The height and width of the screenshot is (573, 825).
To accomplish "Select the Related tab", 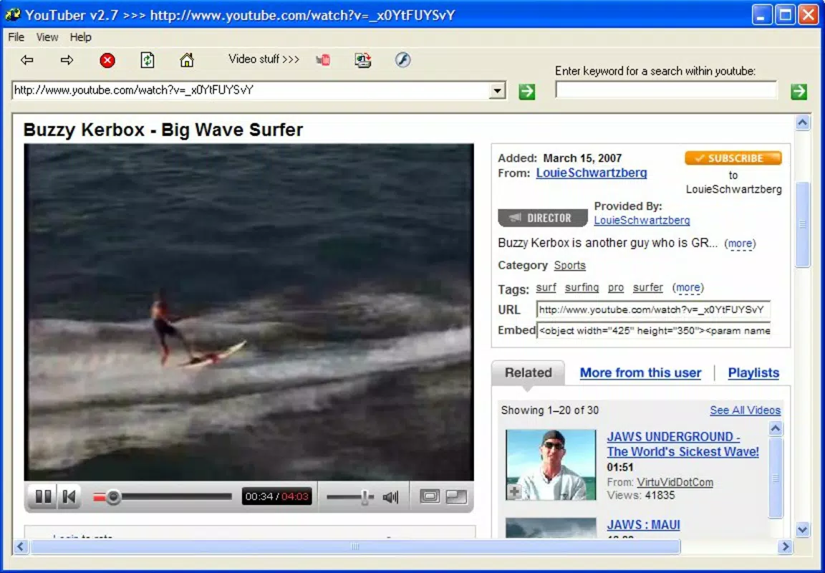I will tap(529, 372).
